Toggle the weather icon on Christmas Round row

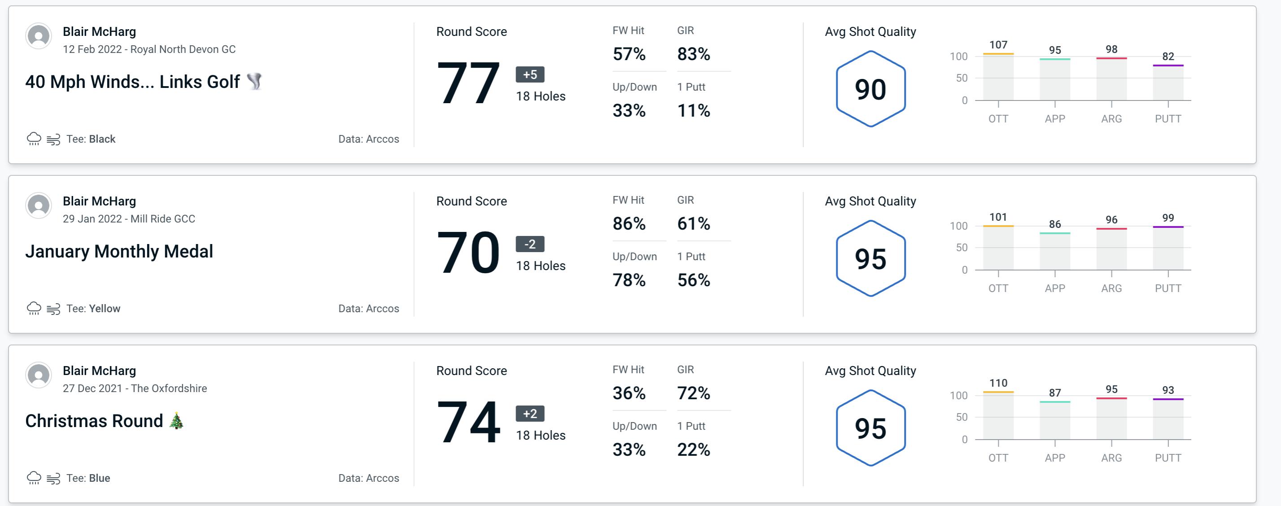click(33, 477)
